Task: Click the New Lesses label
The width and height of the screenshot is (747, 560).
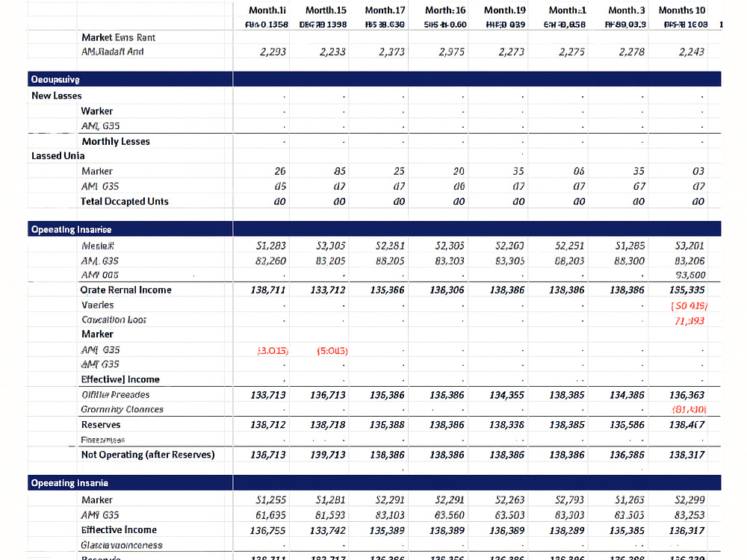Action: point(57,96)
